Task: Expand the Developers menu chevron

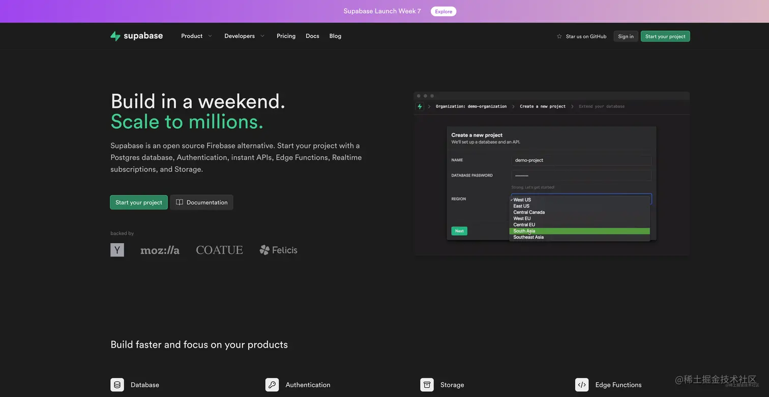Action: 262,36
